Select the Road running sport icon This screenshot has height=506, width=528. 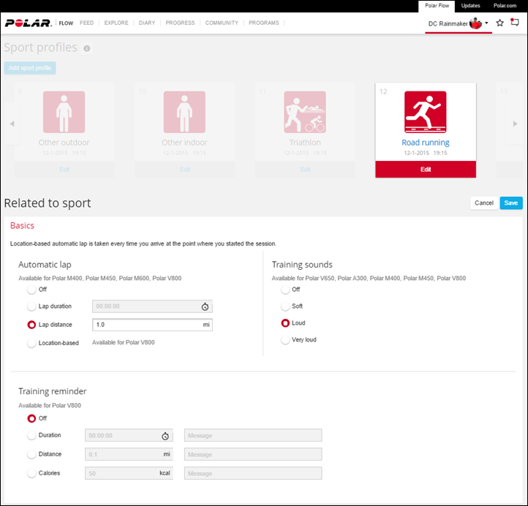coord(425,112)
